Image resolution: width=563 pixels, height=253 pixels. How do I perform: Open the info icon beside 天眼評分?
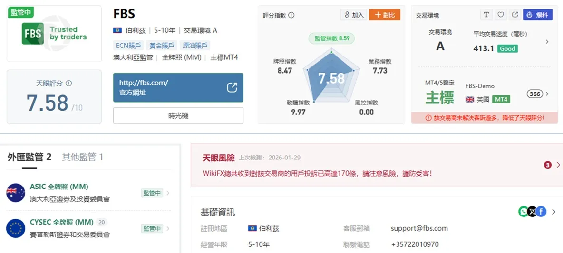point(69,83)
